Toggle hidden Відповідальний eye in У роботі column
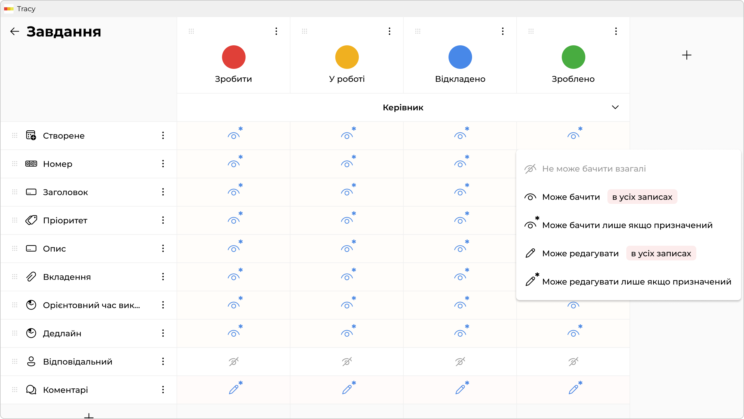The width and height of the screenshot is (744, 419). point(347,361)
